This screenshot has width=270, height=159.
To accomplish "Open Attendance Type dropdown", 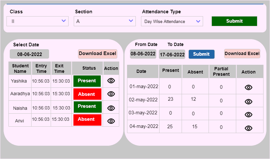I will coord(172,21).
